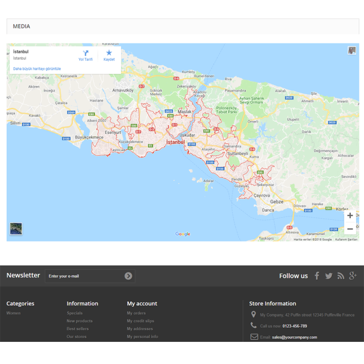
Task: Click the red İstanbul label on map
Action: 175,142
